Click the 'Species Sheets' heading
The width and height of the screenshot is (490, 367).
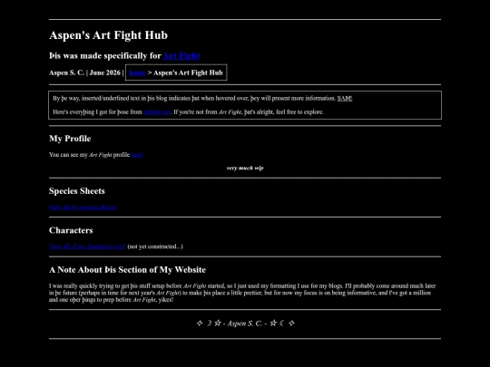pyautogui.click(x=77, y=191)
